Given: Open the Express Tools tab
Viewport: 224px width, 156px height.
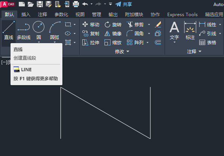Looking at the screenshot, I should point(182,15).
